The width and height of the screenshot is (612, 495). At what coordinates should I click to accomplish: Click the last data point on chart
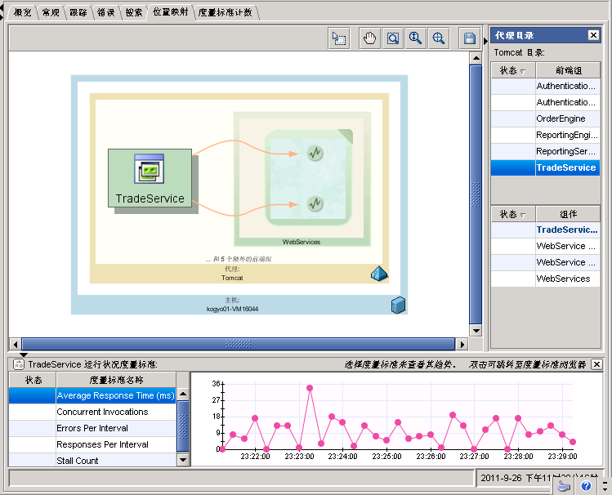pyautogui.click(x=573, y=442)
